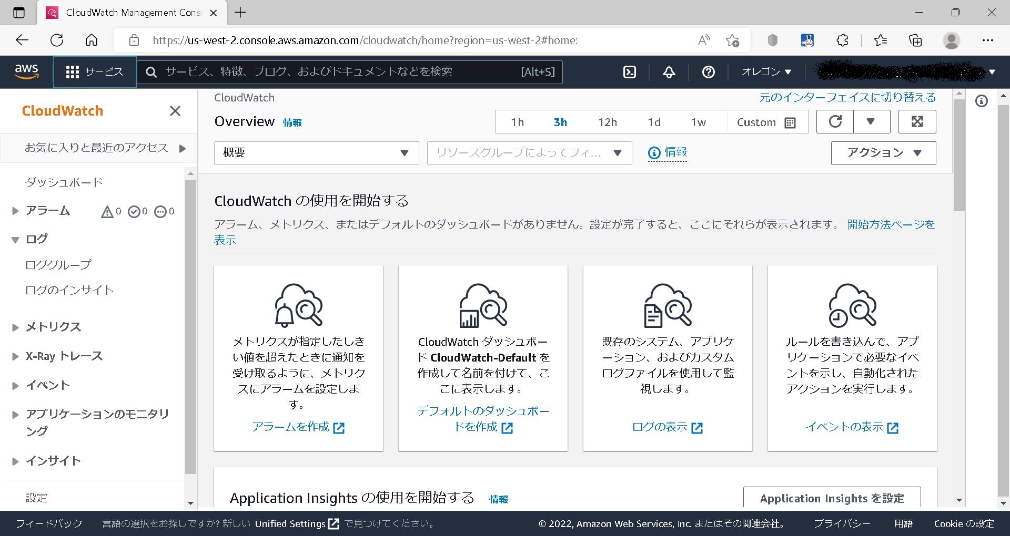Open the notifications bell icon
The height and width of the screenshot is (536, 1010).
[669, 72]
